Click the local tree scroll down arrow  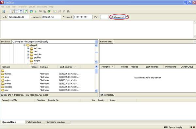pyautogui.click(x=96, y=62)
